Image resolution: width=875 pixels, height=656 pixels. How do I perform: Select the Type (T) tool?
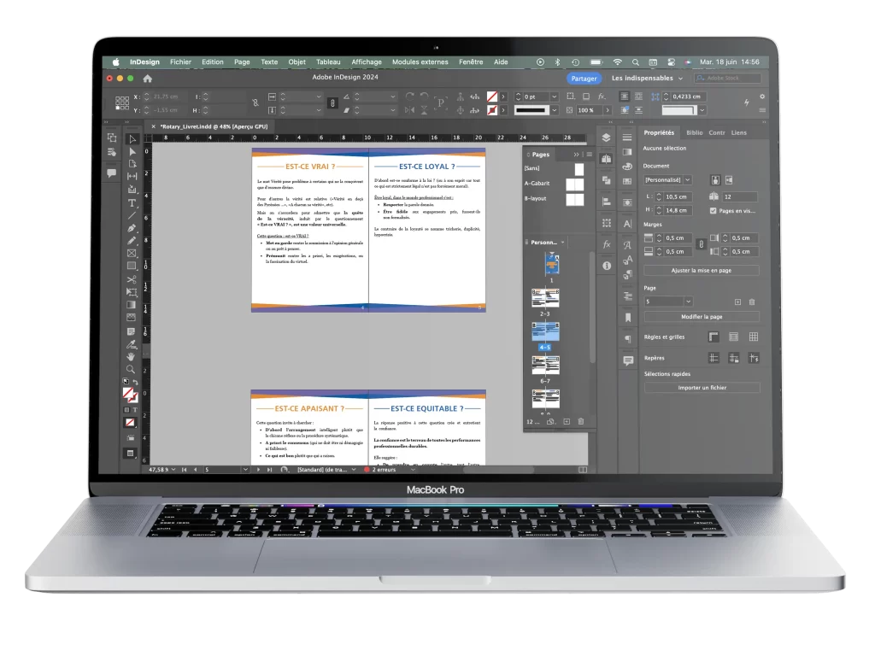132,203
